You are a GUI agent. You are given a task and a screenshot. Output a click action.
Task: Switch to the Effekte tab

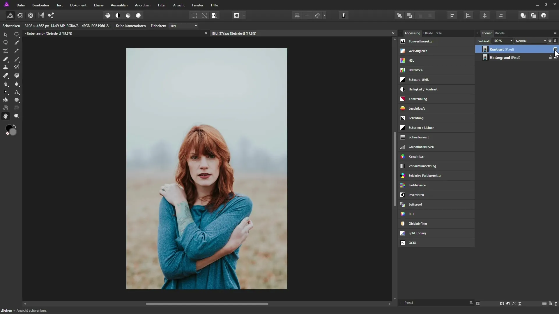click(428, 33)
